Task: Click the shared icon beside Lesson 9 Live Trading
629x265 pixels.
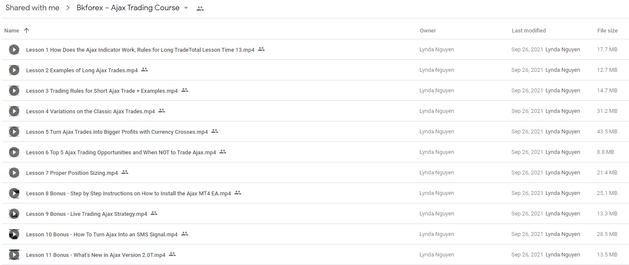Action: [154, 213]
